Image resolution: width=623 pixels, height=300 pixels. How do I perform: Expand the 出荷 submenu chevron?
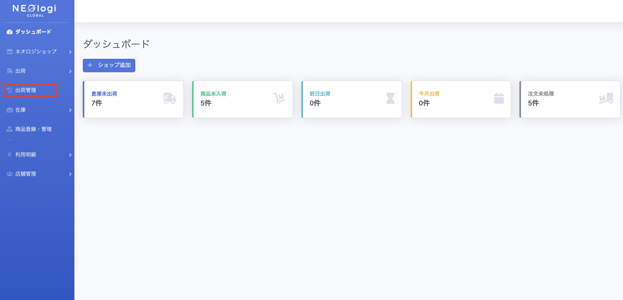70,71
